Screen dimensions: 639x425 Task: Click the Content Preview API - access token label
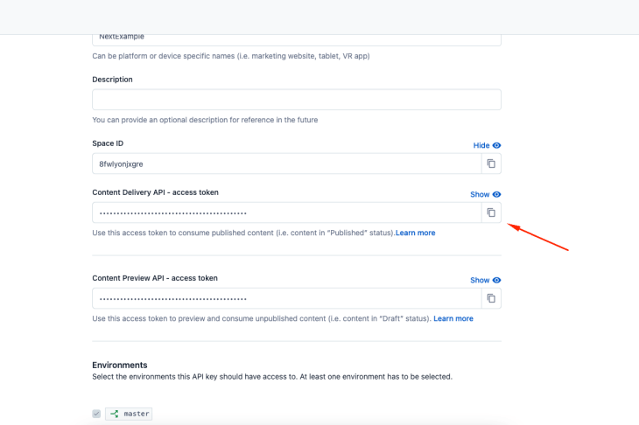coord(155,278)
